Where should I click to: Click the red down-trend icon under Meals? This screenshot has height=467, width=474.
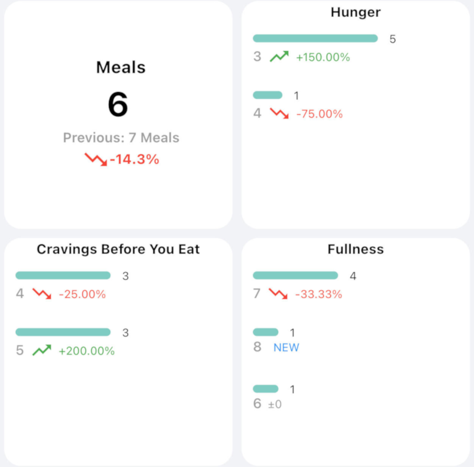click(96, 159)
